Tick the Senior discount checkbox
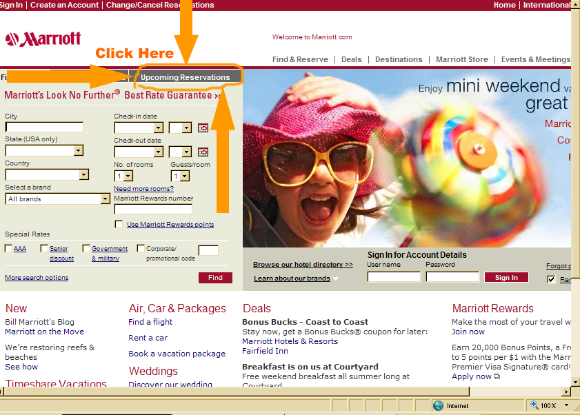This screenshot has width=580, height=415. pos(44,248)
